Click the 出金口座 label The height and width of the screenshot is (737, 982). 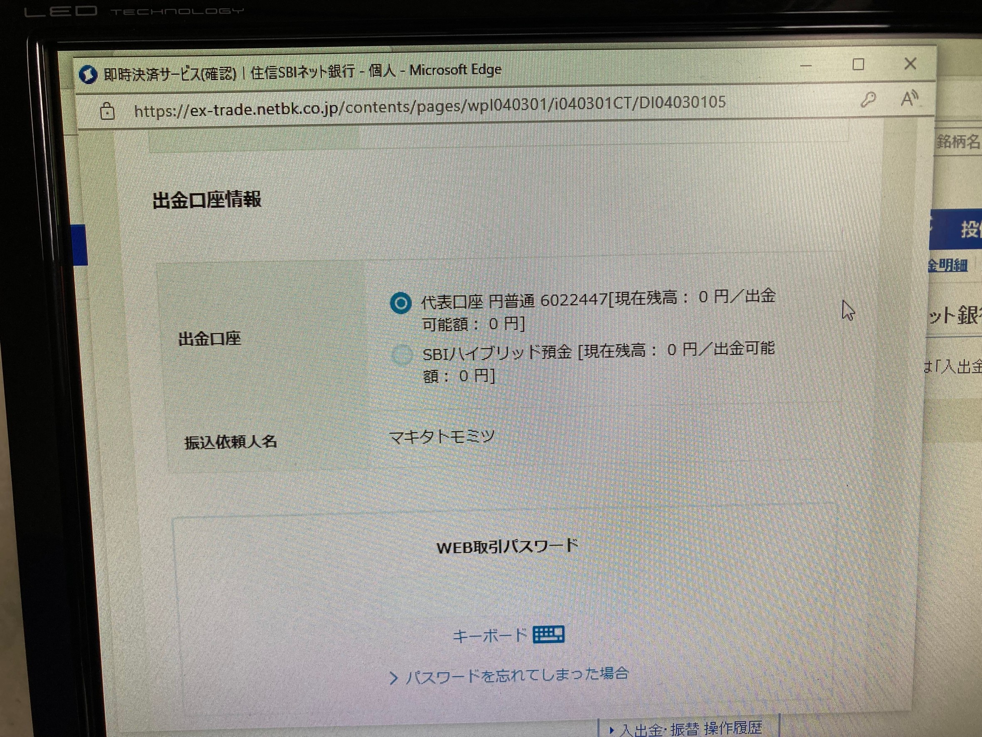209,339
